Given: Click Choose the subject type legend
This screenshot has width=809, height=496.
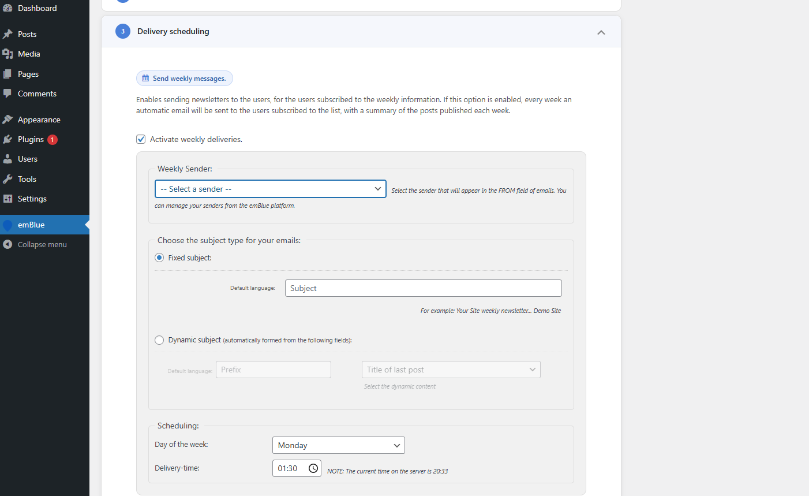Looking at the screenshot, I should (x=229, y=240).
